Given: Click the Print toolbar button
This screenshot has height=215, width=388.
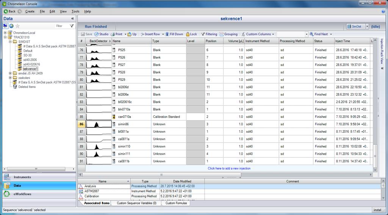Looking at the screenshot, I should (117, 34).
